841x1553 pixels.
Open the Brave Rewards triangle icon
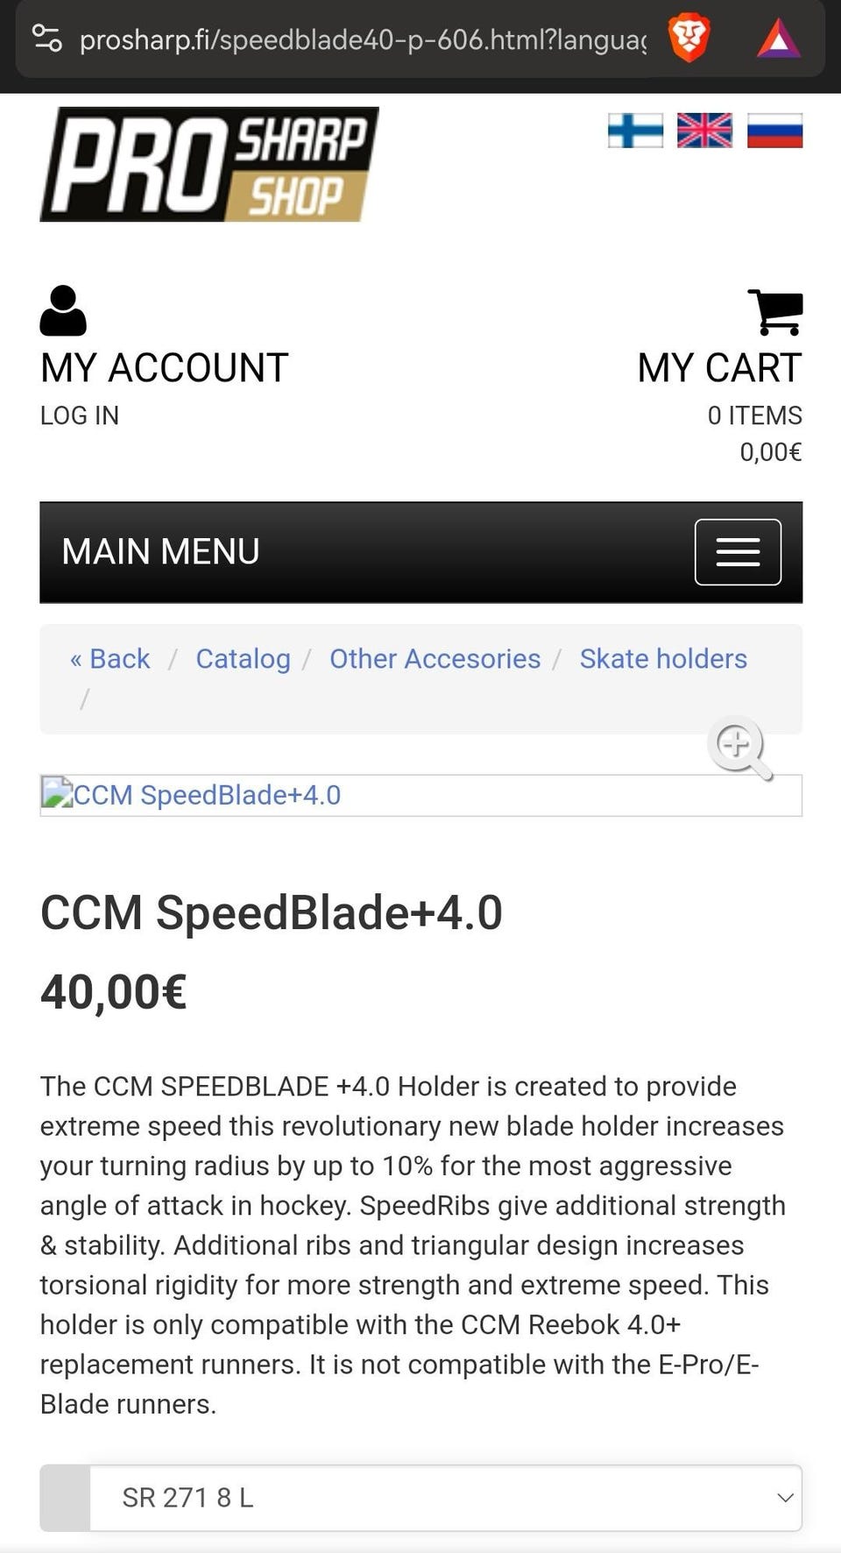[779, 39]
